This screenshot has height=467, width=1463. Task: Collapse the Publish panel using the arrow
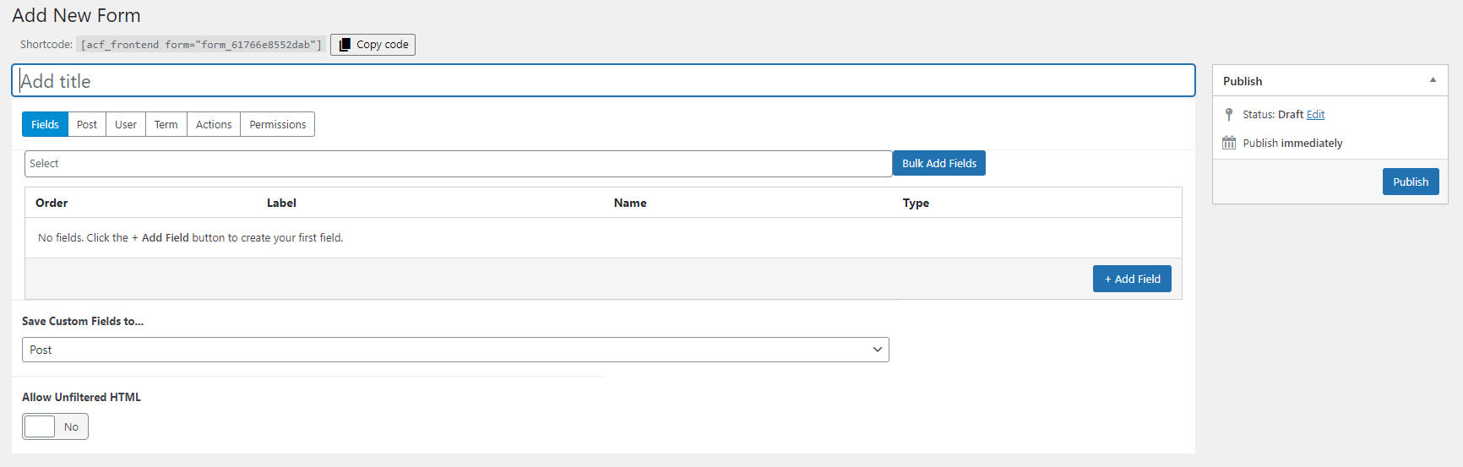coord(1433,80)
